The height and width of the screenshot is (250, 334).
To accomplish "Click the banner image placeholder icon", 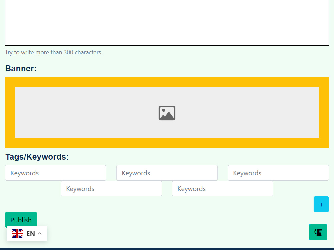I will (x=167, y=113).
